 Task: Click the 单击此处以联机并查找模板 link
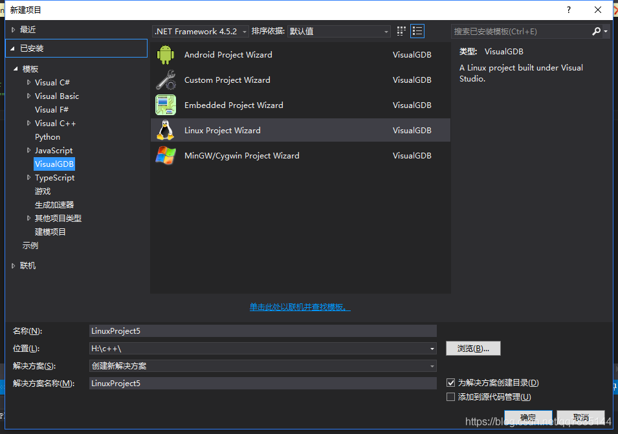[x=300, y=307]
